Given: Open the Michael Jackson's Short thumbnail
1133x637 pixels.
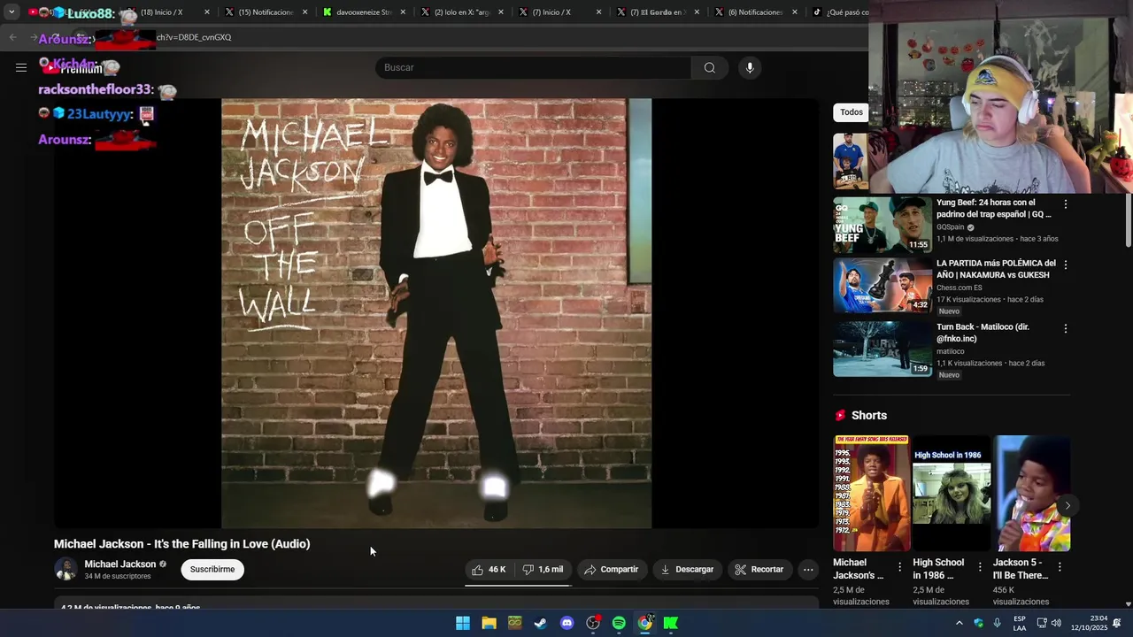Looking at the screenshot, I should [x=871, y=493].
